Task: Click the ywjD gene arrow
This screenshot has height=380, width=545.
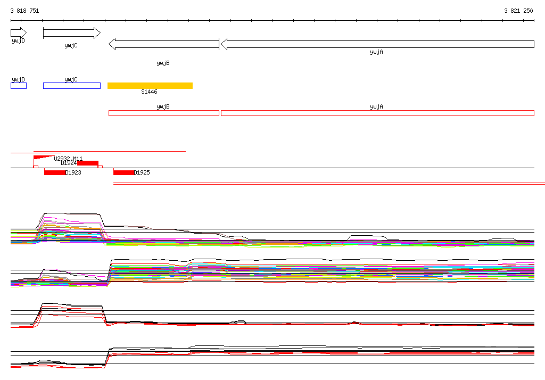Action: tap(18, 33)
